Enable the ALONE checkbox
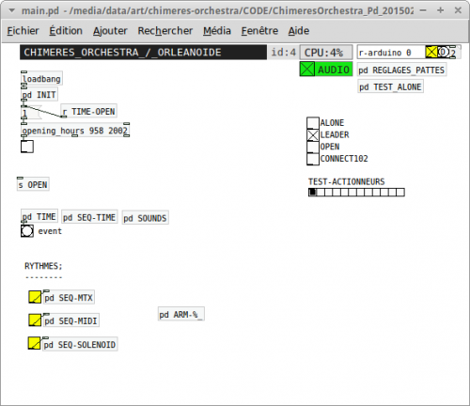The height and width of the screenshot is (406, 470). coord(313,123)
